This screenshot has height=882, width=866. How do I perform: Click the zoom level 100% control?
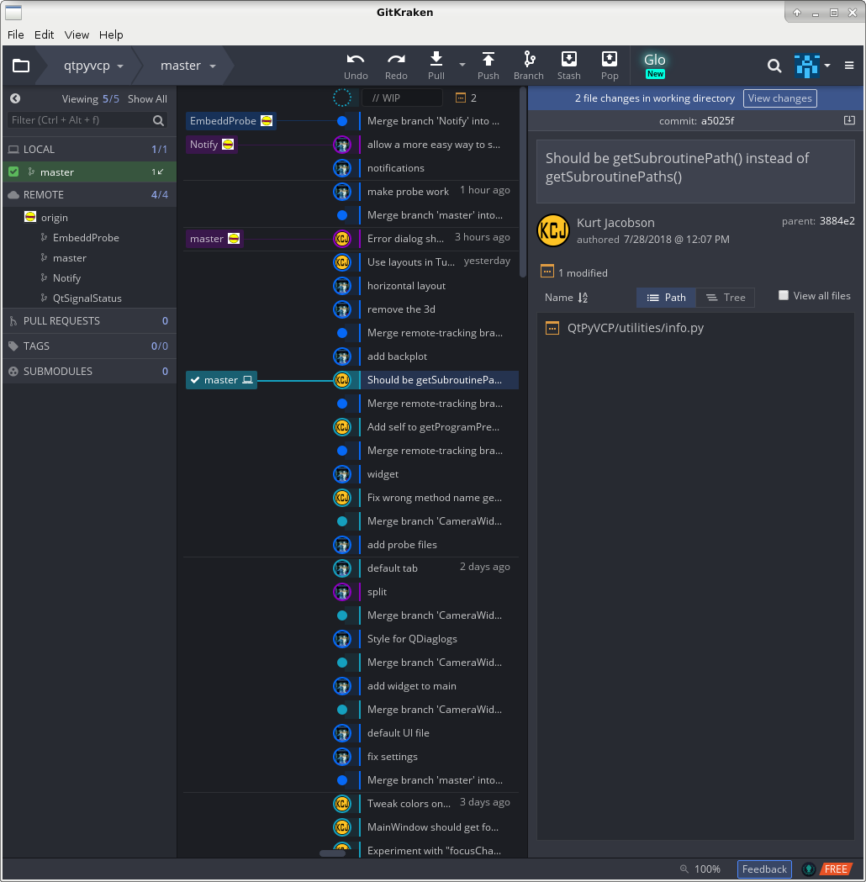(x=707, y=869)
